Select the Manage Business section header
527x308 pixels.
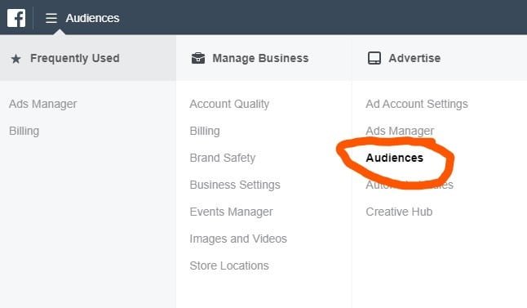[x=263, y=58]
